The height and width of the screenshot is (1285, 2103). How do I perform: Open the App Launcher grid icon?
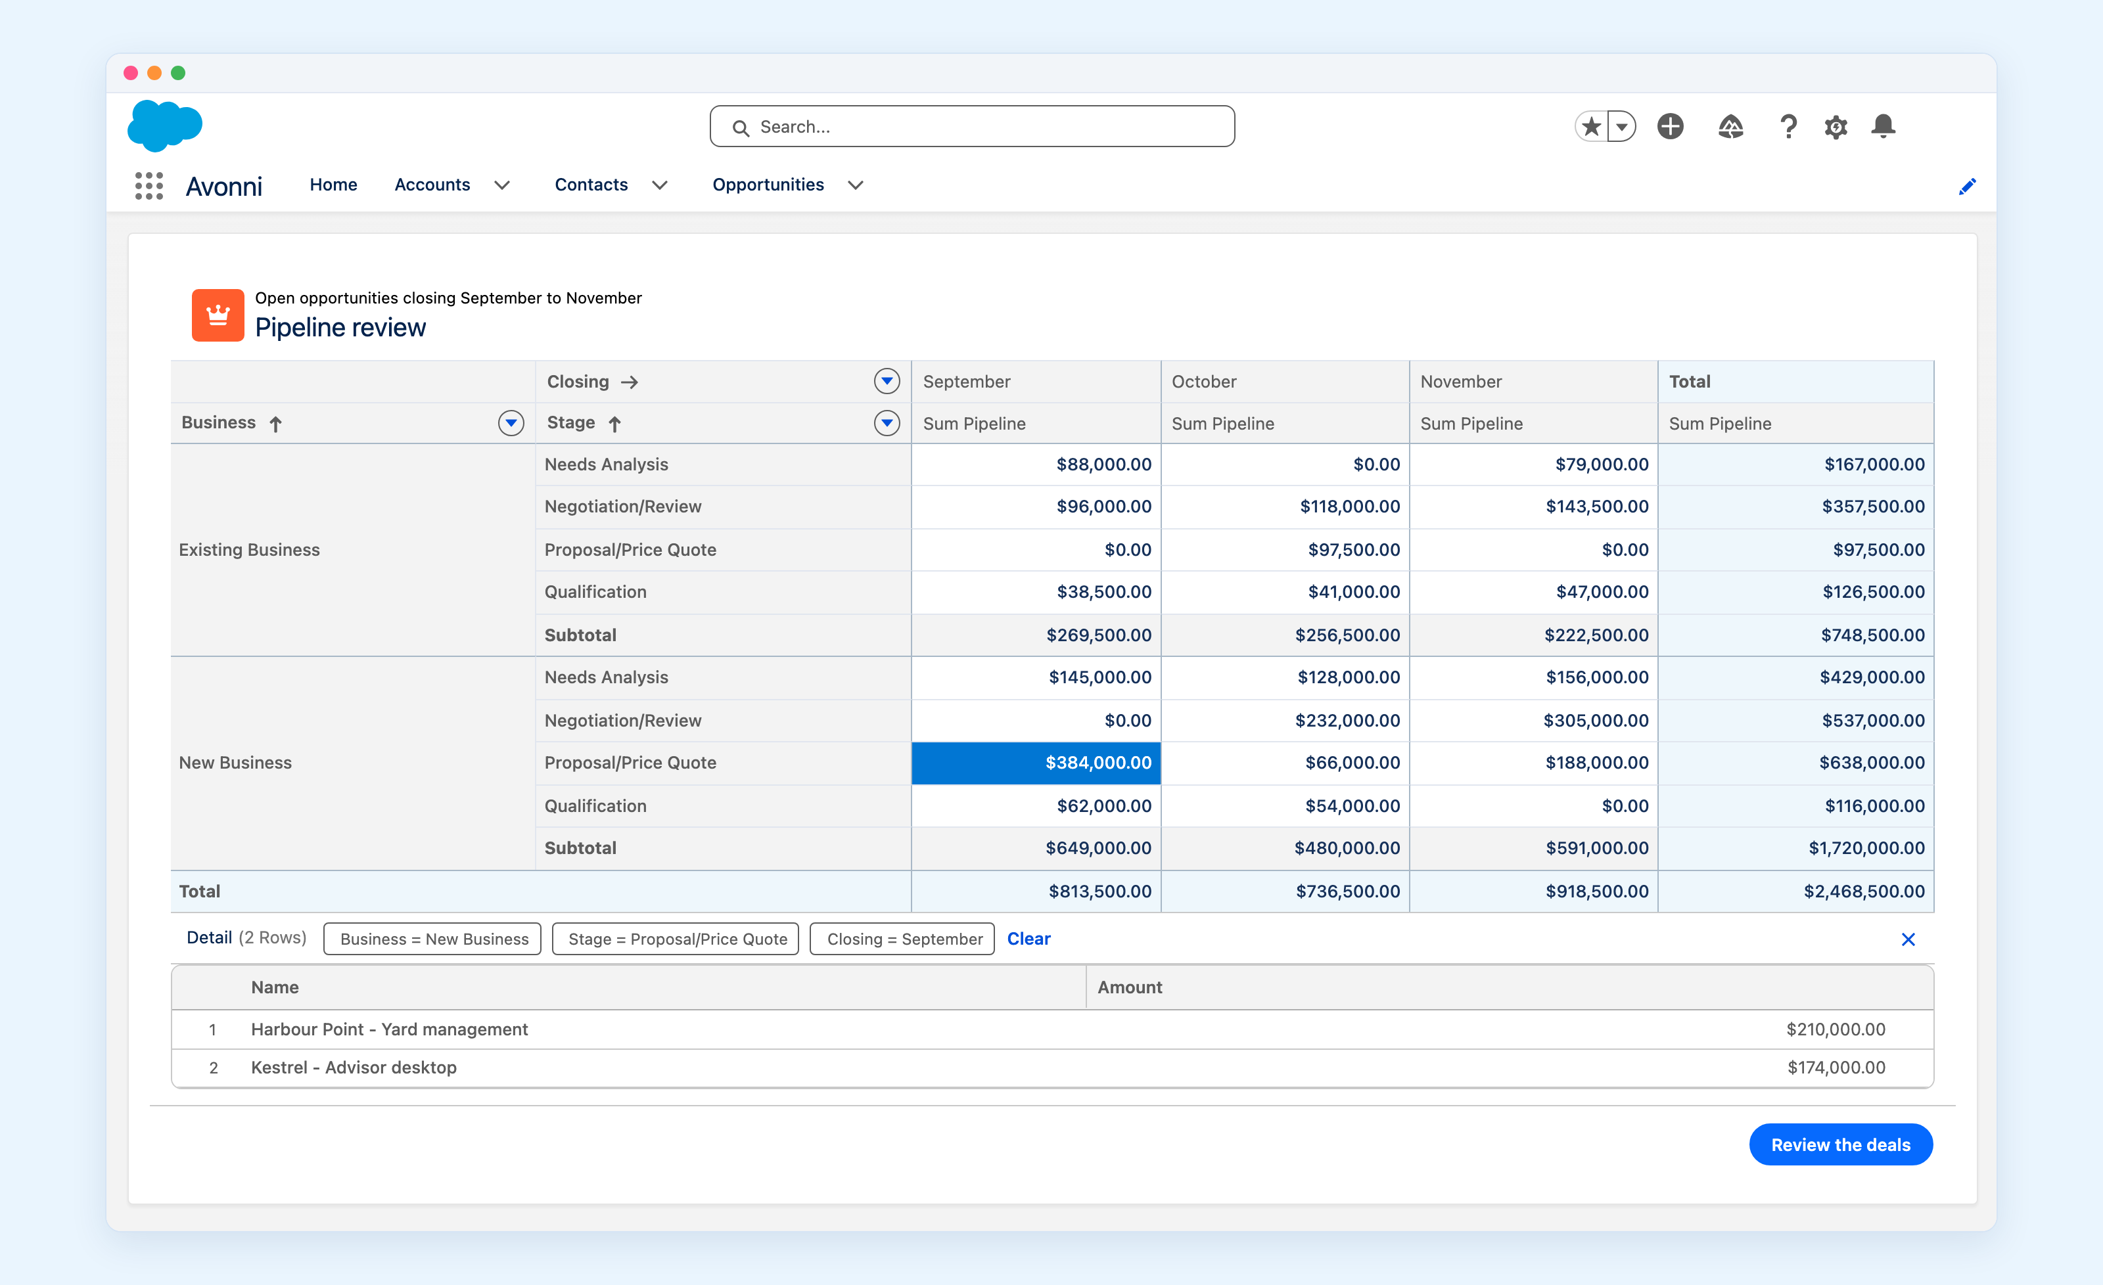(149, 185)
